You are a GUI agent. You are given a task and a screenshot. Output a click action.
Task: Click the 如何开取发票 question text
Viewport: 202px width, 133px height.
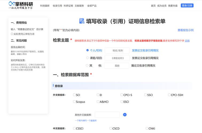[18, 60]
